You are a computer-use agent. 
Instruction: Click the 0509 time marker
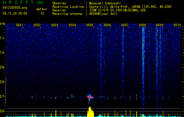[160, 25]
